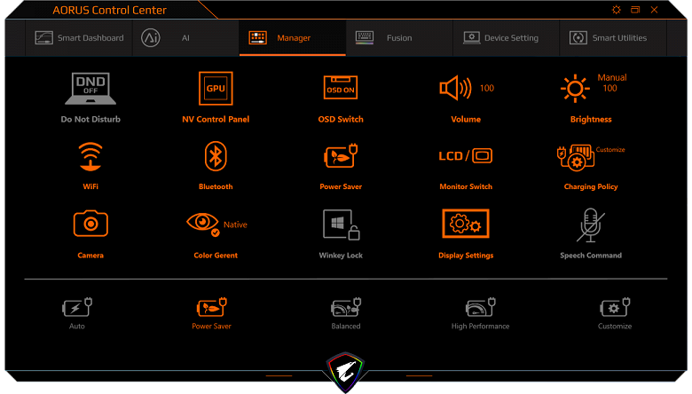Click the Color Gerent eye icon
The image size is (692, 394).
tap(203, 225)
